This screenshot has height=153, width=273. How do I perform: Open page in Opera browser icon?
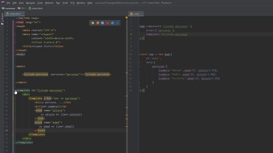107,23
